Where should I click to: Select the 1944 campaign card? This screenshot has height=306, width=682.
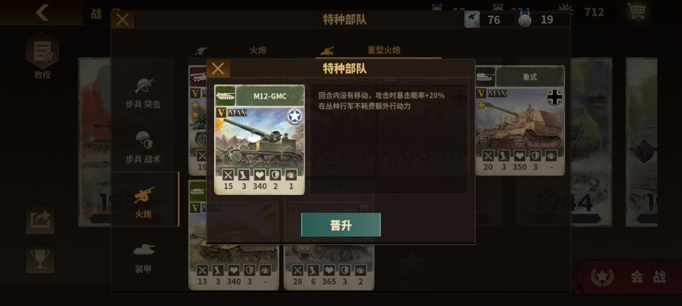pos(564,142)
